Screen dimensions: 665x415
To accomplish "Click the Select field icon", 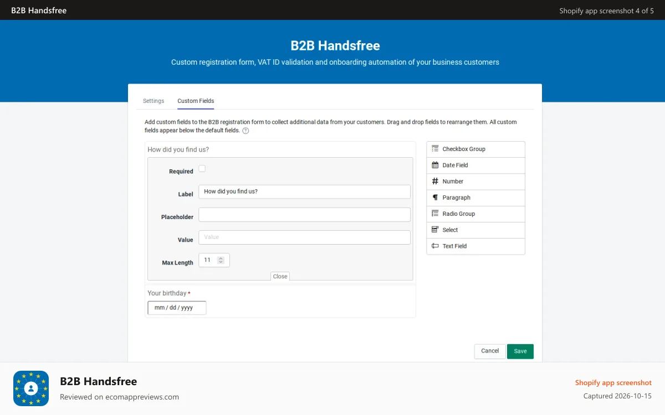I will pos(435,230).
